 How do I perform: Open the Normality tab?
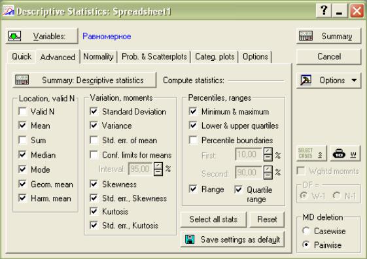pyautogui.click(x=98, y=57)
